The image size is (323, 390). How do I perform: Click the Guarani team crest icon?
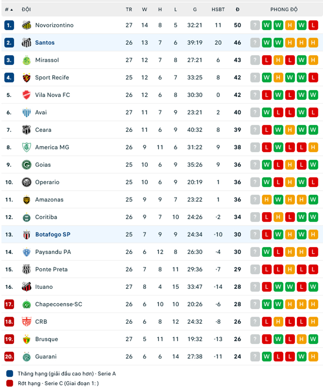(27, 356)
